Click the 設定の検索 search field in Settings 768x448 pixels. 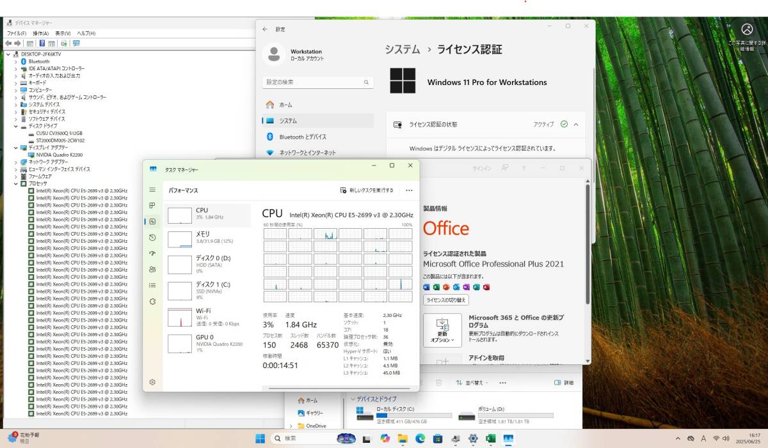point(317,82)
